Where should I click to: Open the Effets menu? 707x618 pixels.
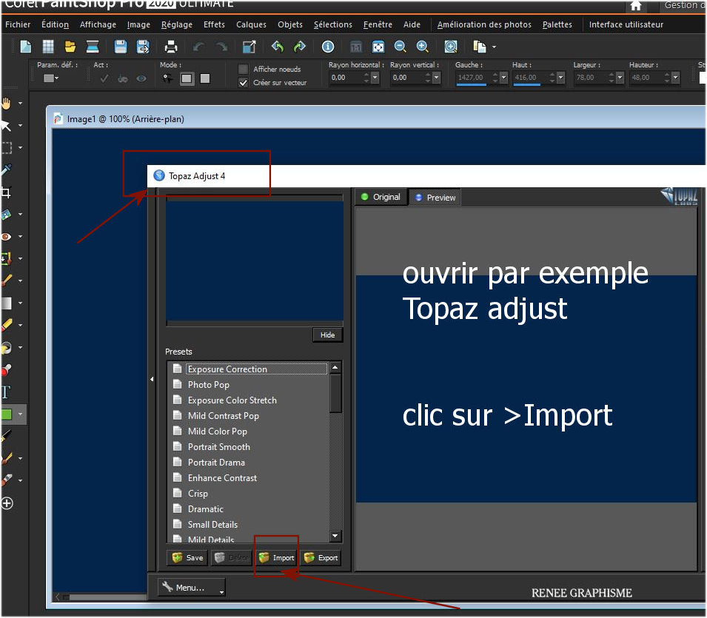[214, 24]
